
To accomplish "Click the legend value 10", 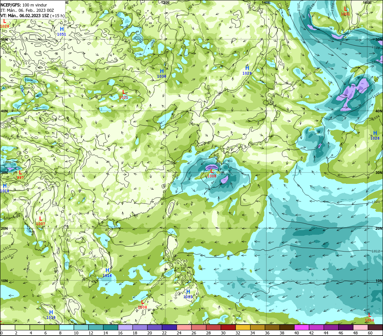I will click(x=76, y=333).
